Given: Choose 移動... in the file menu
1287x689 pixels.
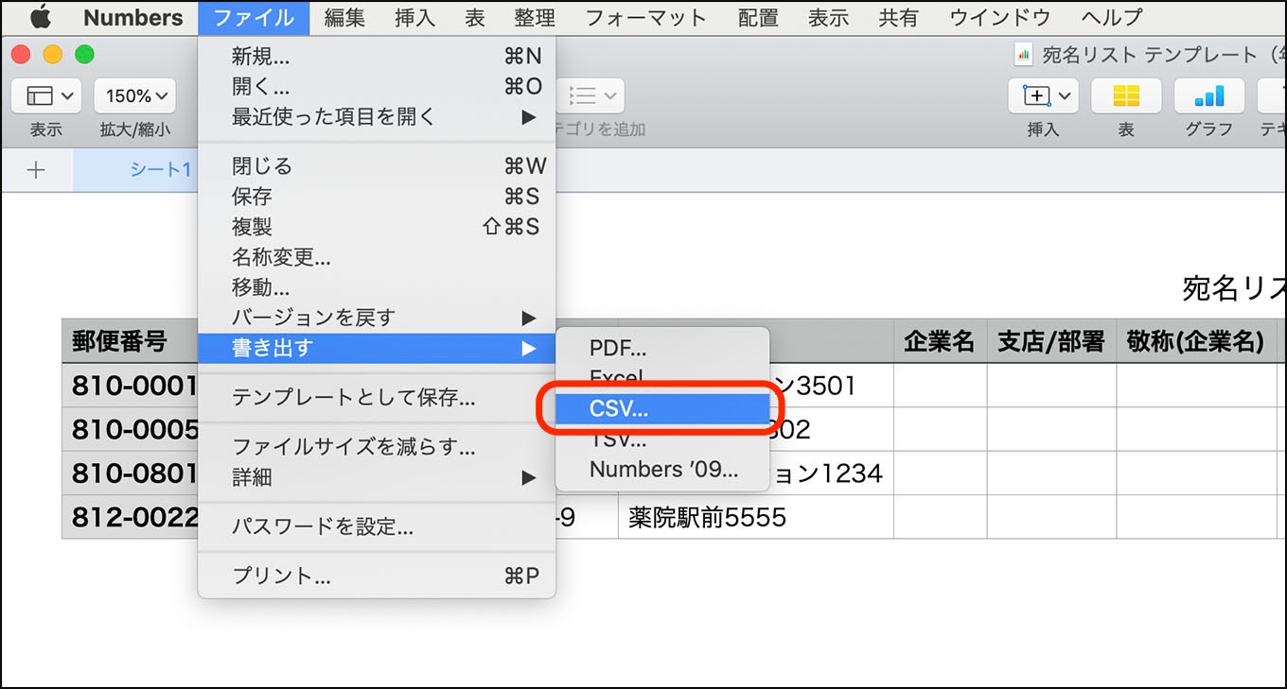Looking at the screenshot, I should coord(377,287).
